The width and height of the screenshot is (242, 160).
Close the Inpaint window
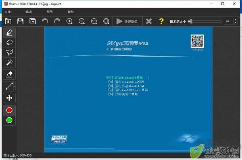click(x=234, y=4)
